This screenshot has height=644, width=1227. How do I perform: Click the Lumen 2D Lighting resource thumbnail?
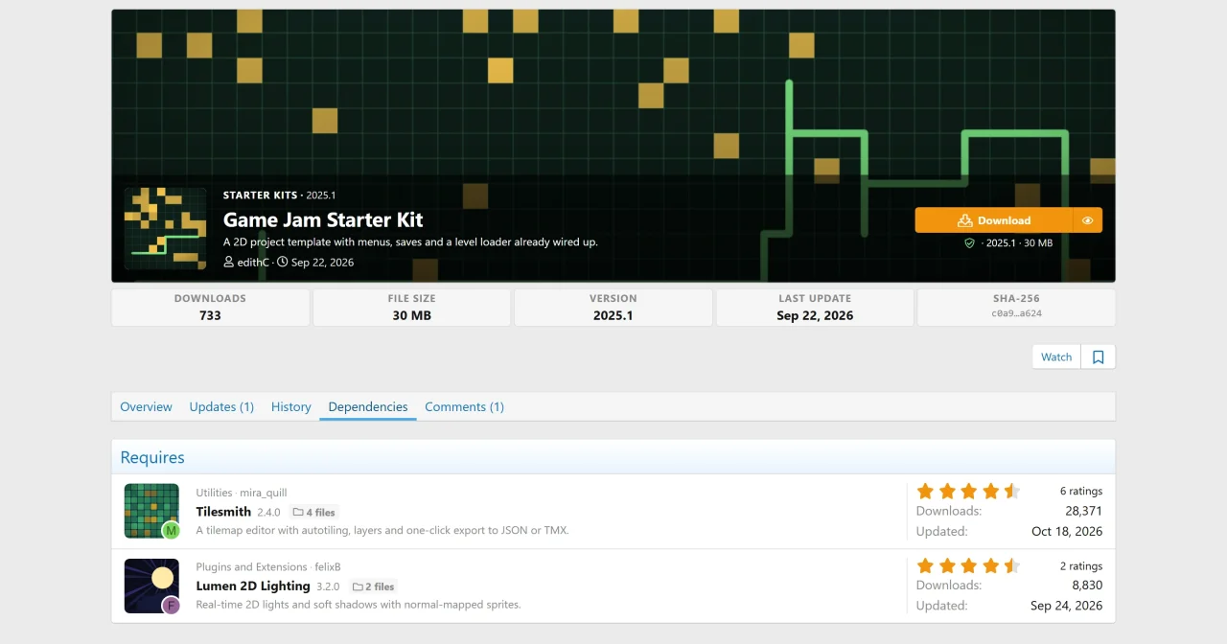[x=151, y=586]
